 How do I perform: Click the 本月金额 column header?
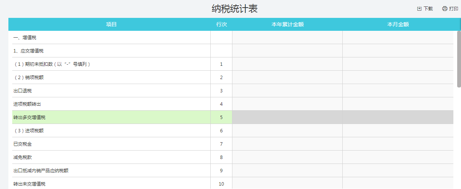(x=398, y=24)
